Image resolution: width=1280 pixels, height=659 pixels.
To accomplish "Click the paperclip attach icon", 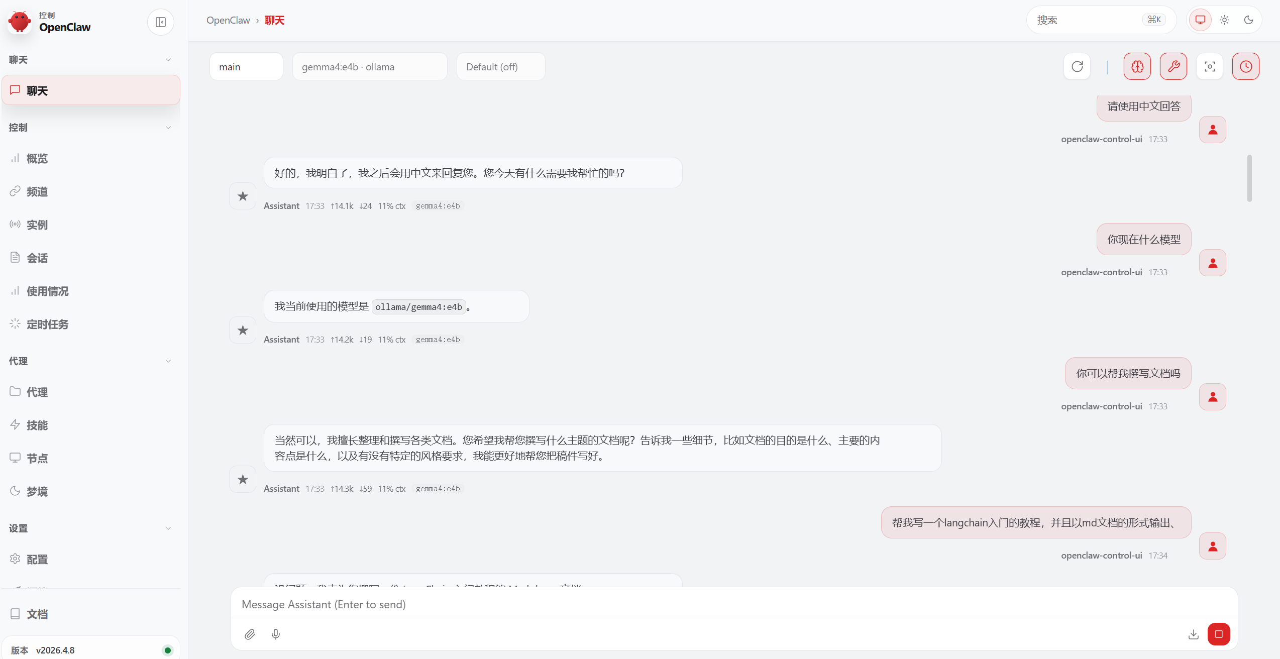I will pos(250,634).
